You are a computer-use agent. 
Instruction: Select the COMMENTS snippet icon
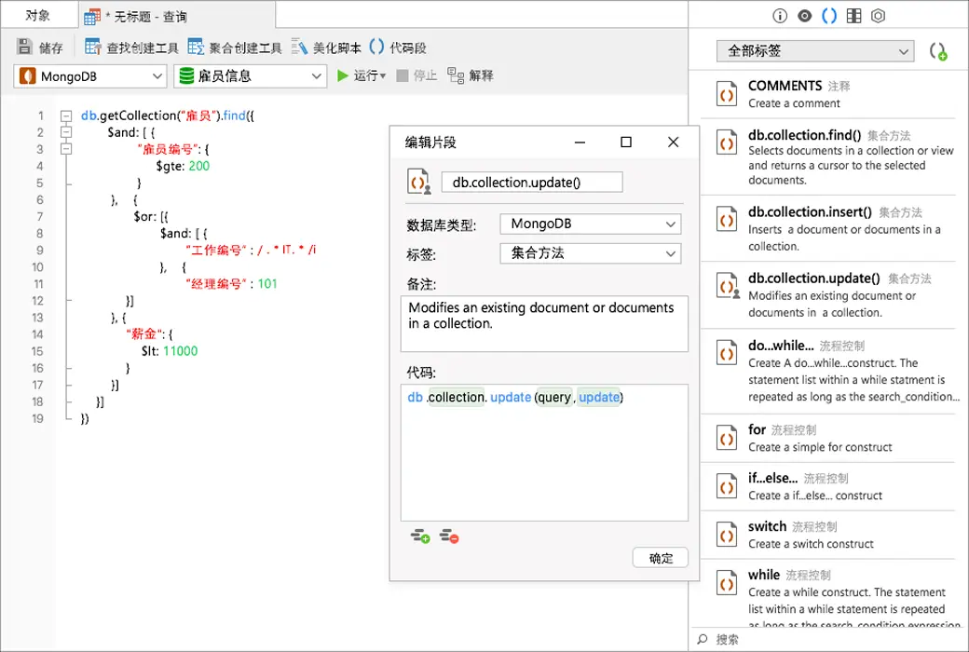point(727,94)
